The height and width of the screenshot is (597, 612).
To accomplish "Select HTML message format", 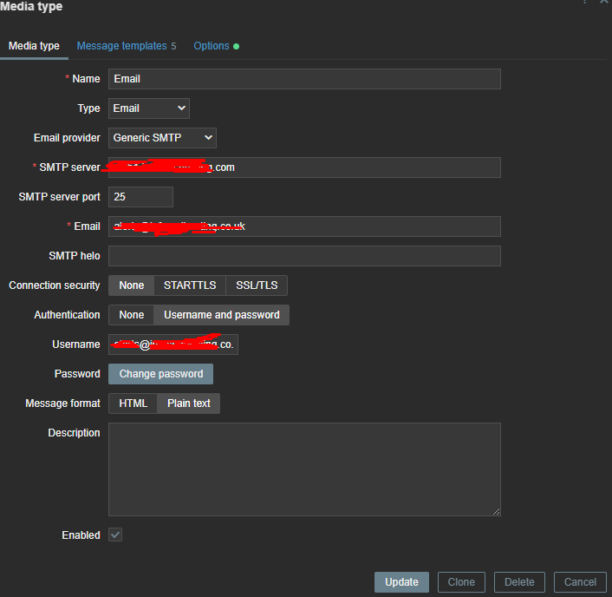I will point(133,403).
